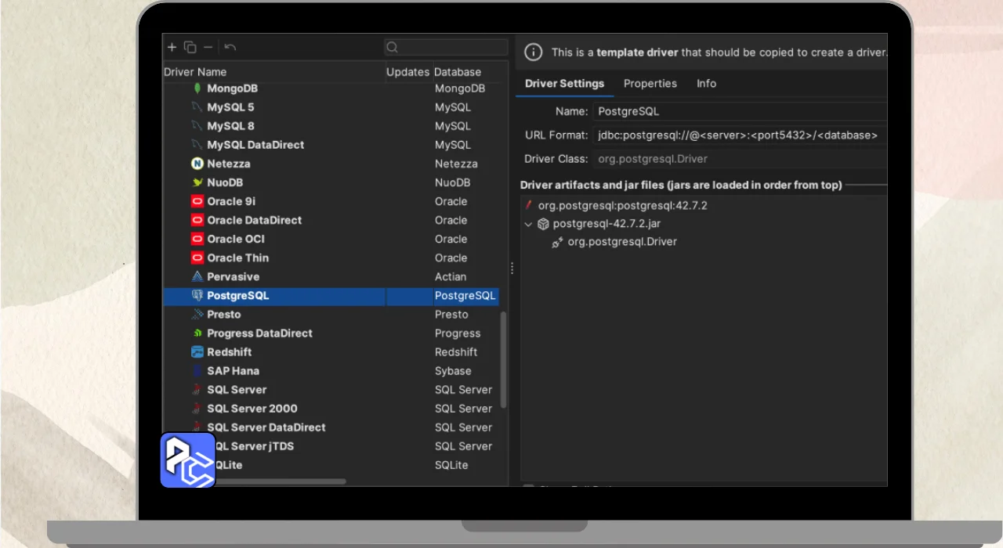Click the undo arrow icon in toolbar
This screenshot has width=1003, height=548.
[230, 47]
